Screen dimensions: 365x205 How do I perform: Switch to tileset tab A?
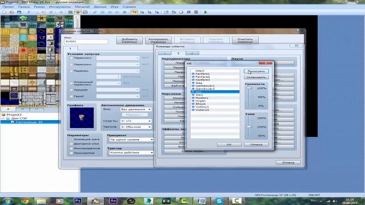pyautogui.click(x=8, y=109)
